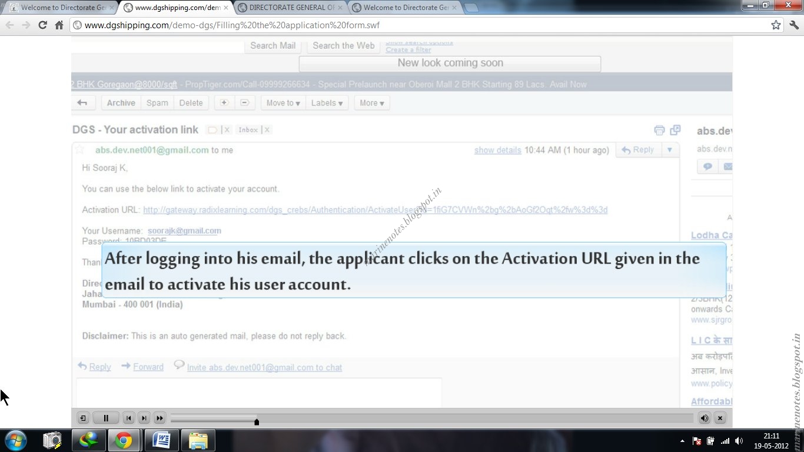Switch to DIRECTORATE GENERAL OF tab
This screenshot has height=452, width=804.
[x=291, y=8]
